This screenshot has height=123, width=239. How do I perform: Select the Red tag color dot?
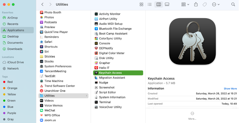4,82
